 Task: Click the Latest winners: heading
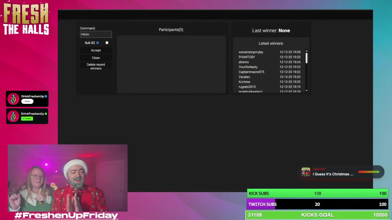click(271, 43)
